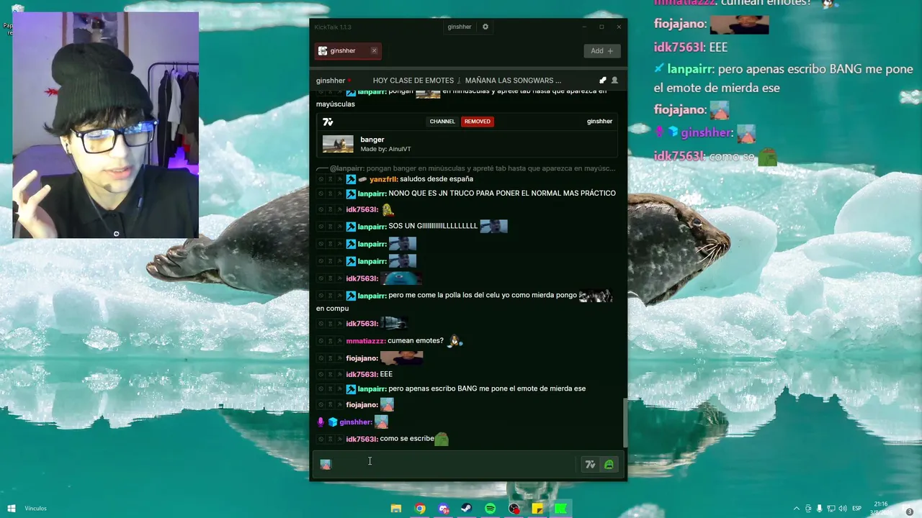Screen dimensions: 922x518
Task: Pin the lanpairr BANG message
Action: click(x=339, y=389)
